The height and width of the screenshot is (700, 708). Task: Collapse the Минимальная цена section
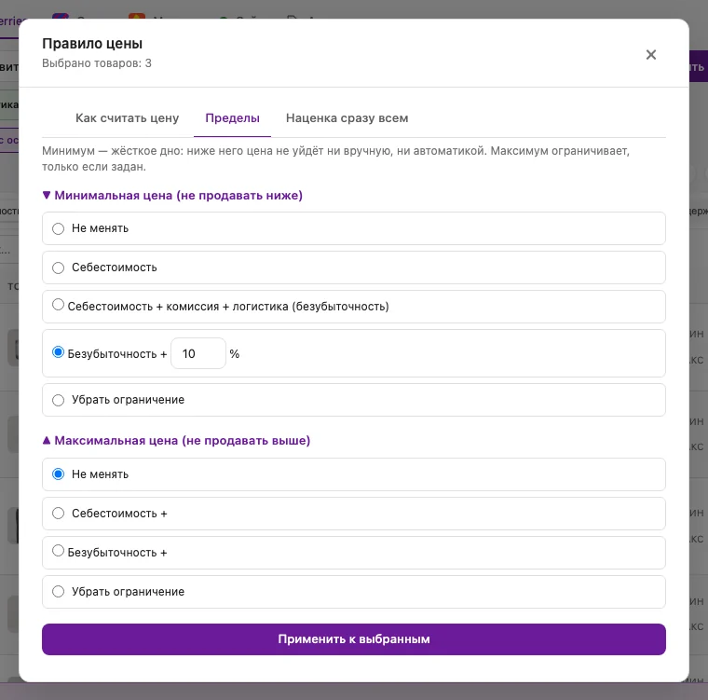(172, 195)
